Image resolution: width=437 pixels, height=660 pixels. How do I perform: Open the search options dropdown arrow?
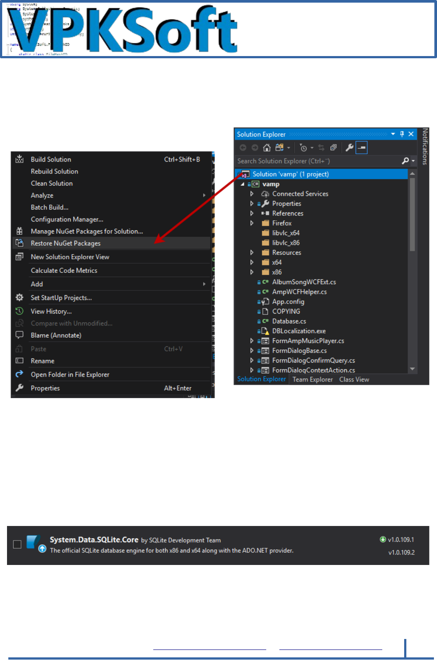(413, 161)
